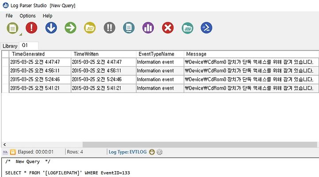The image size is (319, 177).
Task: Click the 'Elapsed: 00:00:01' status text
Action: tap(35, 152)
